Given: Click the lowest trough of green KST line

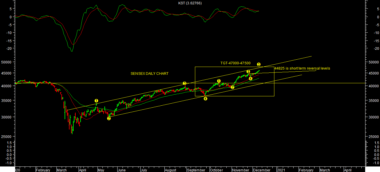Looking at the screenshot, I should pos(72,52).
